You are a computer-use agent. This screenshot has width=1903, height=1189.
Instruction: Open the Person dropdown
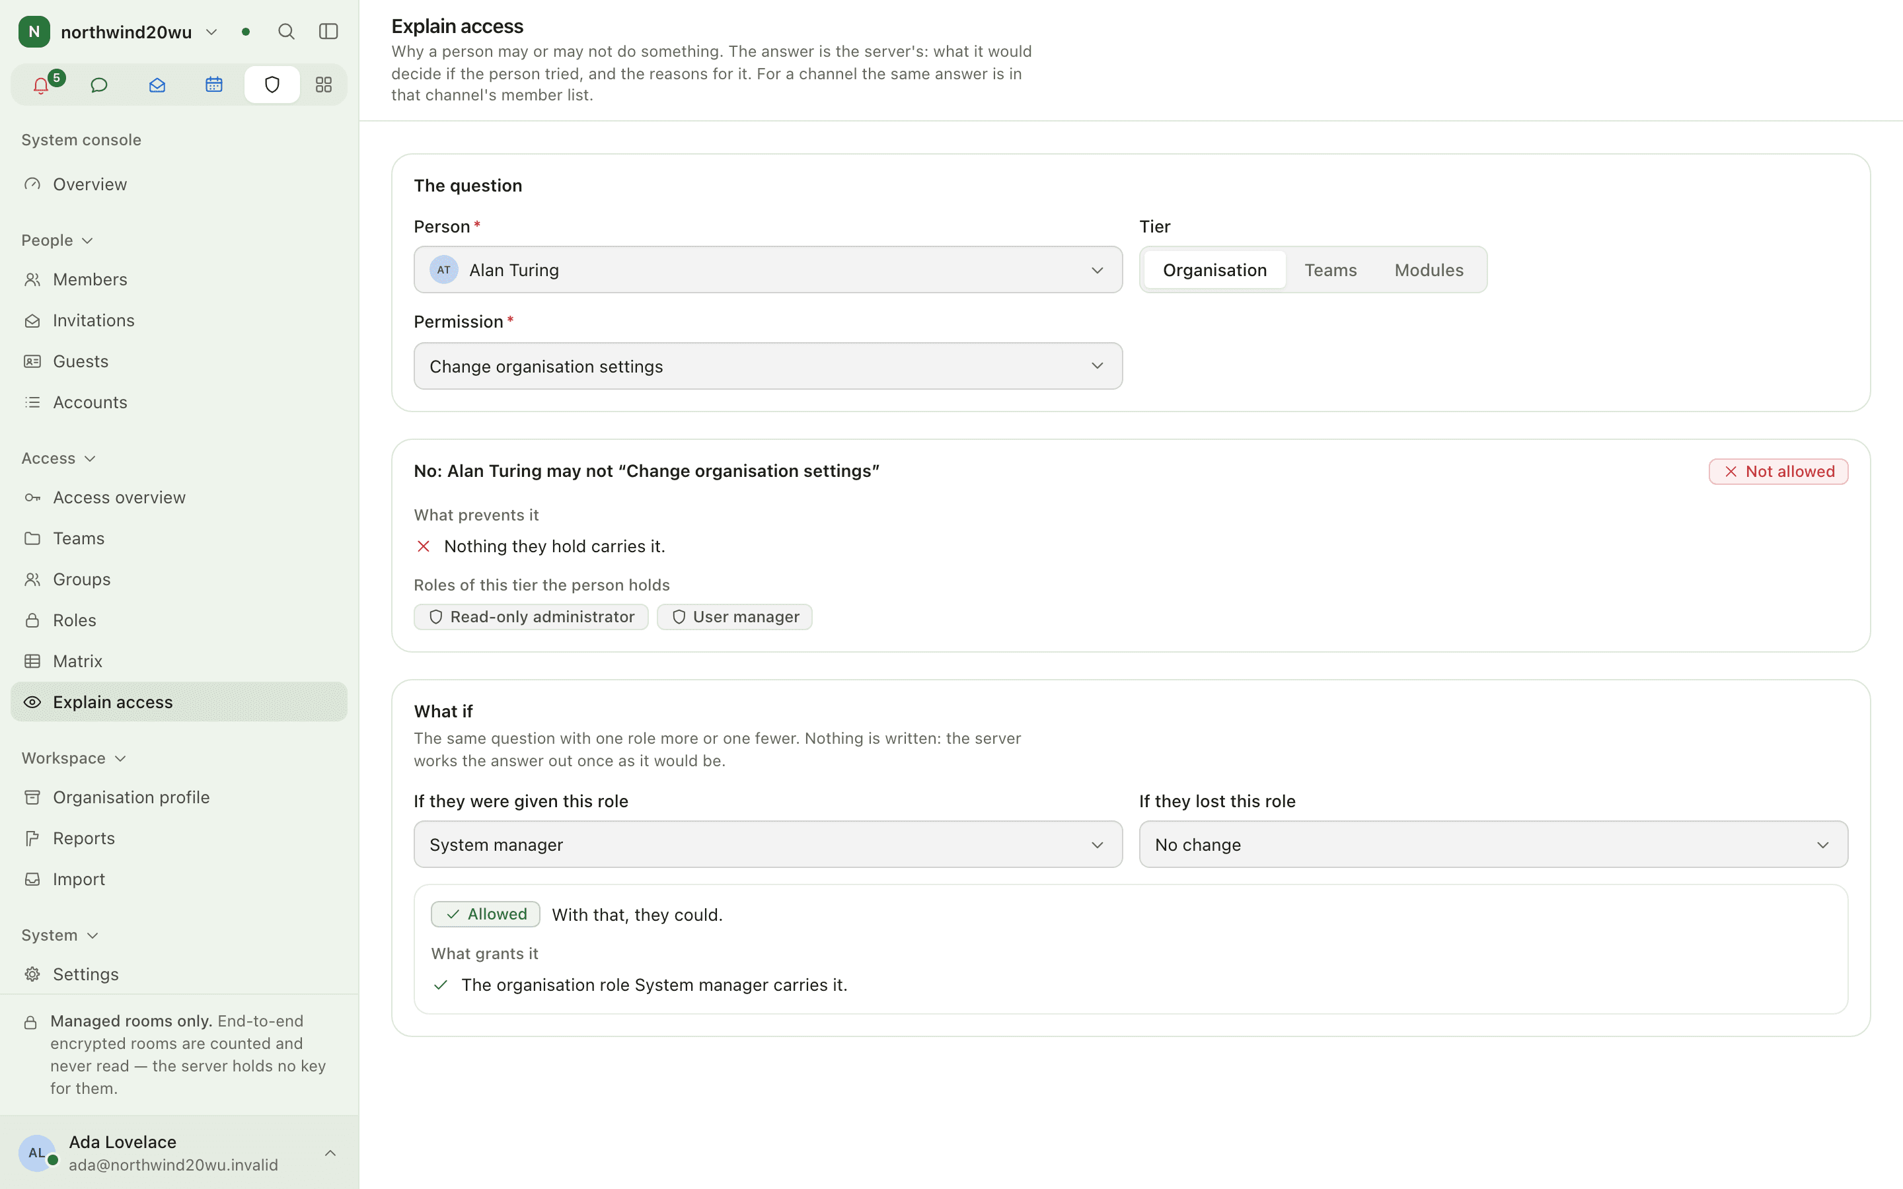(768, 270)
